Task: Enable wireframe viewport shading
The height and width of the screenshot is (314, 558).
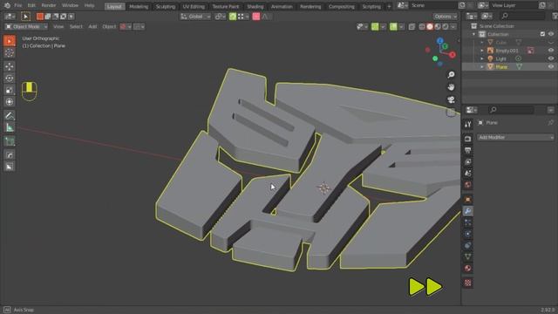Action: [x=422, y=27]
